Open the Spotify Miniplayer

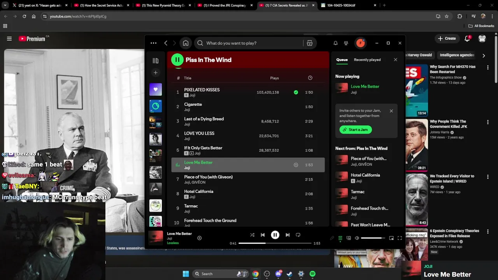coord(391,238)
